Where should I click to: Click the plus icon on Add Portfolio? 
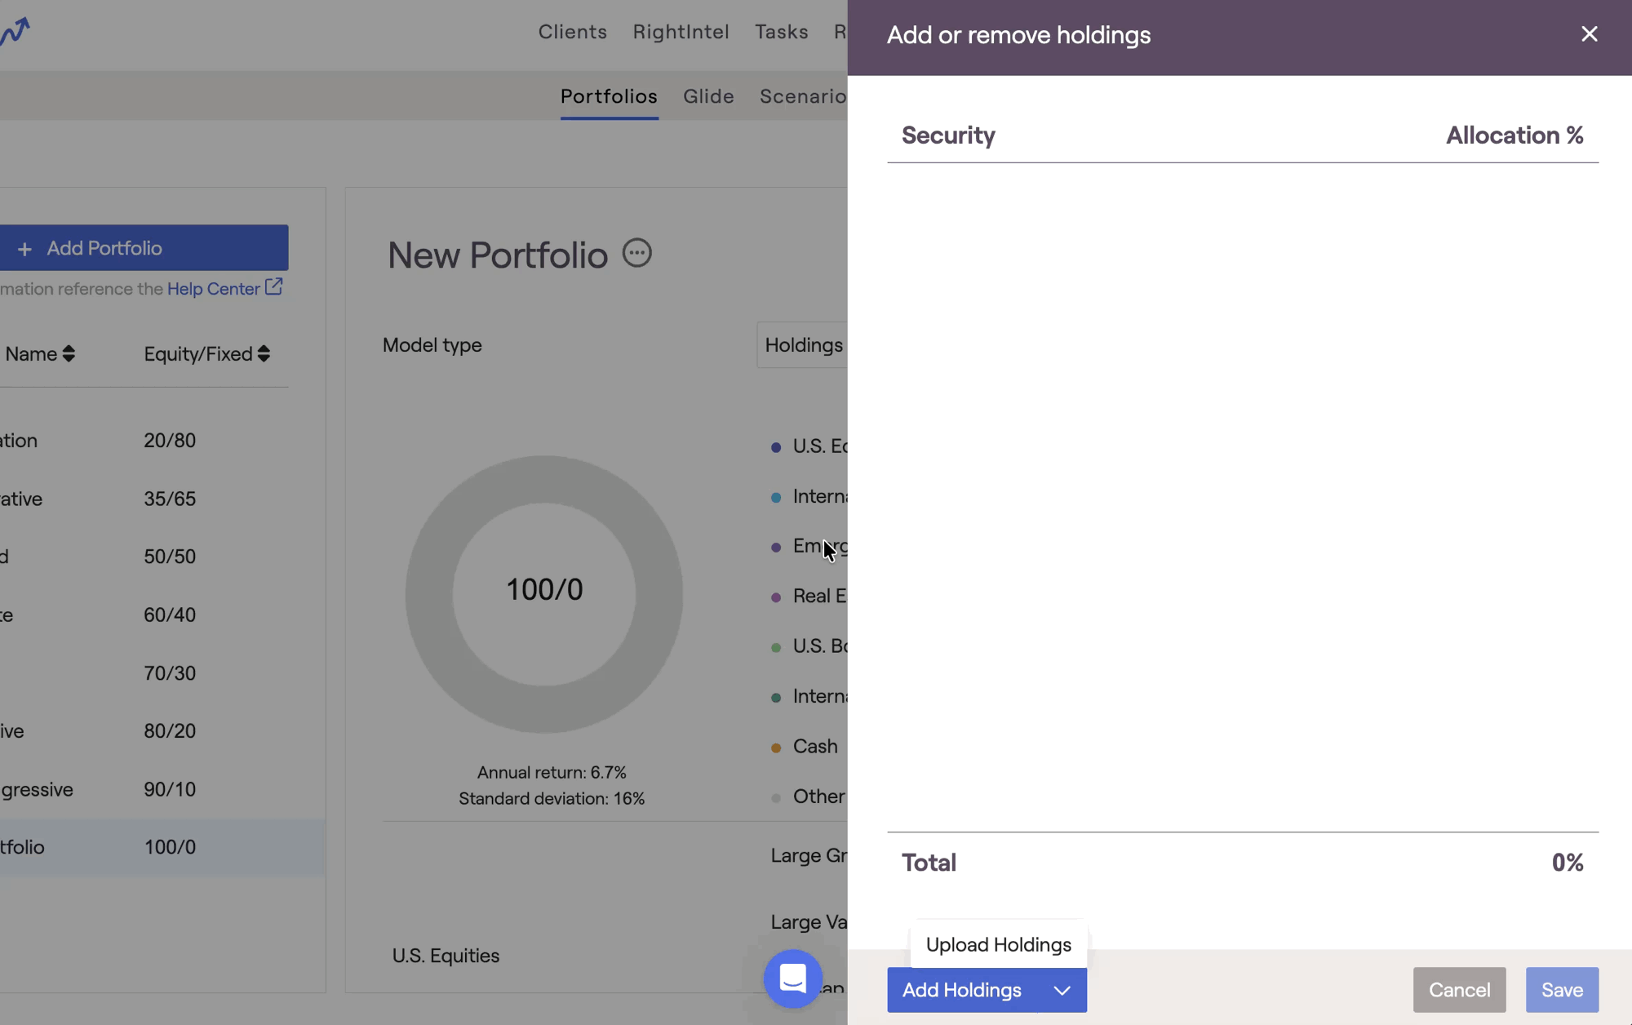pyautogui.click(x=24, y=249)
